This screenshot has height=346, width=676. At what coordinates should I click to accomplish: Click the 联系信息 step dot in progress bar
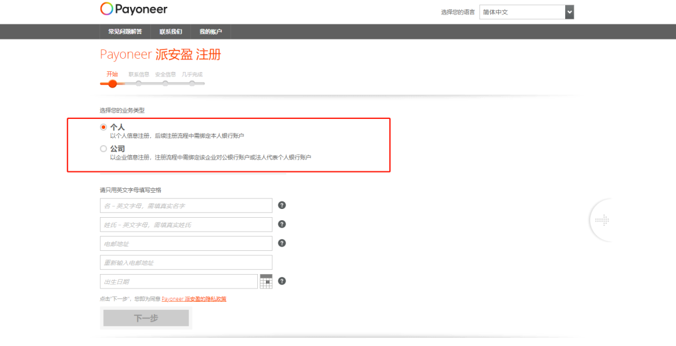coord(139,83)
